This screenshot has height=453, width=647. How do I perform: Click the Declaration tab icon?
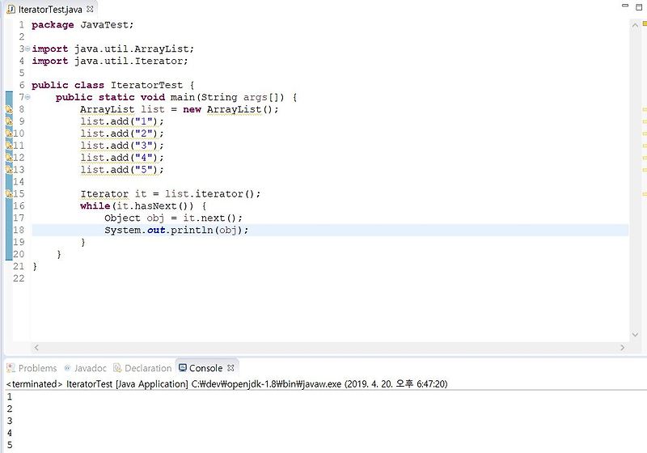117,367
